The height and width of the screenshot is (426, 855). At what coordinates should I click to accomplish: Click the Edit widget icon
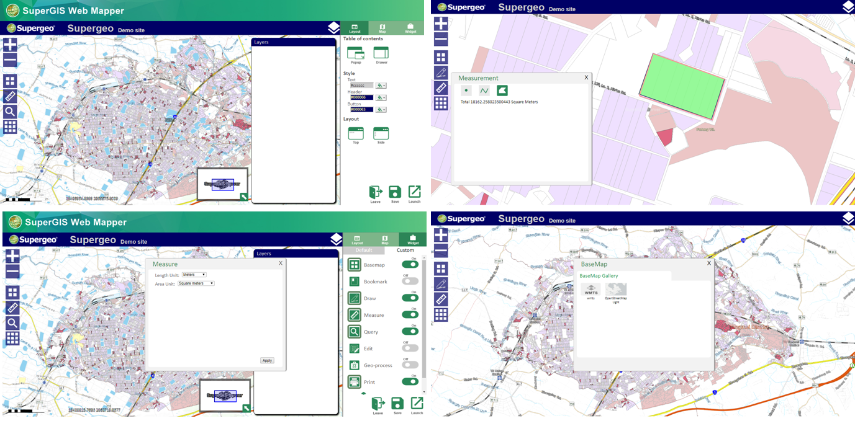(355, 348)
